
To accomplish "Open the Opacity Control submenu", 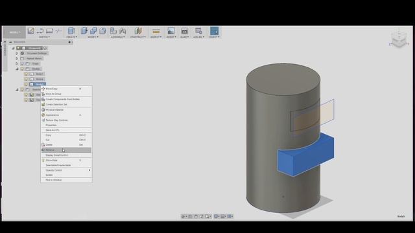I will point(66,170).
